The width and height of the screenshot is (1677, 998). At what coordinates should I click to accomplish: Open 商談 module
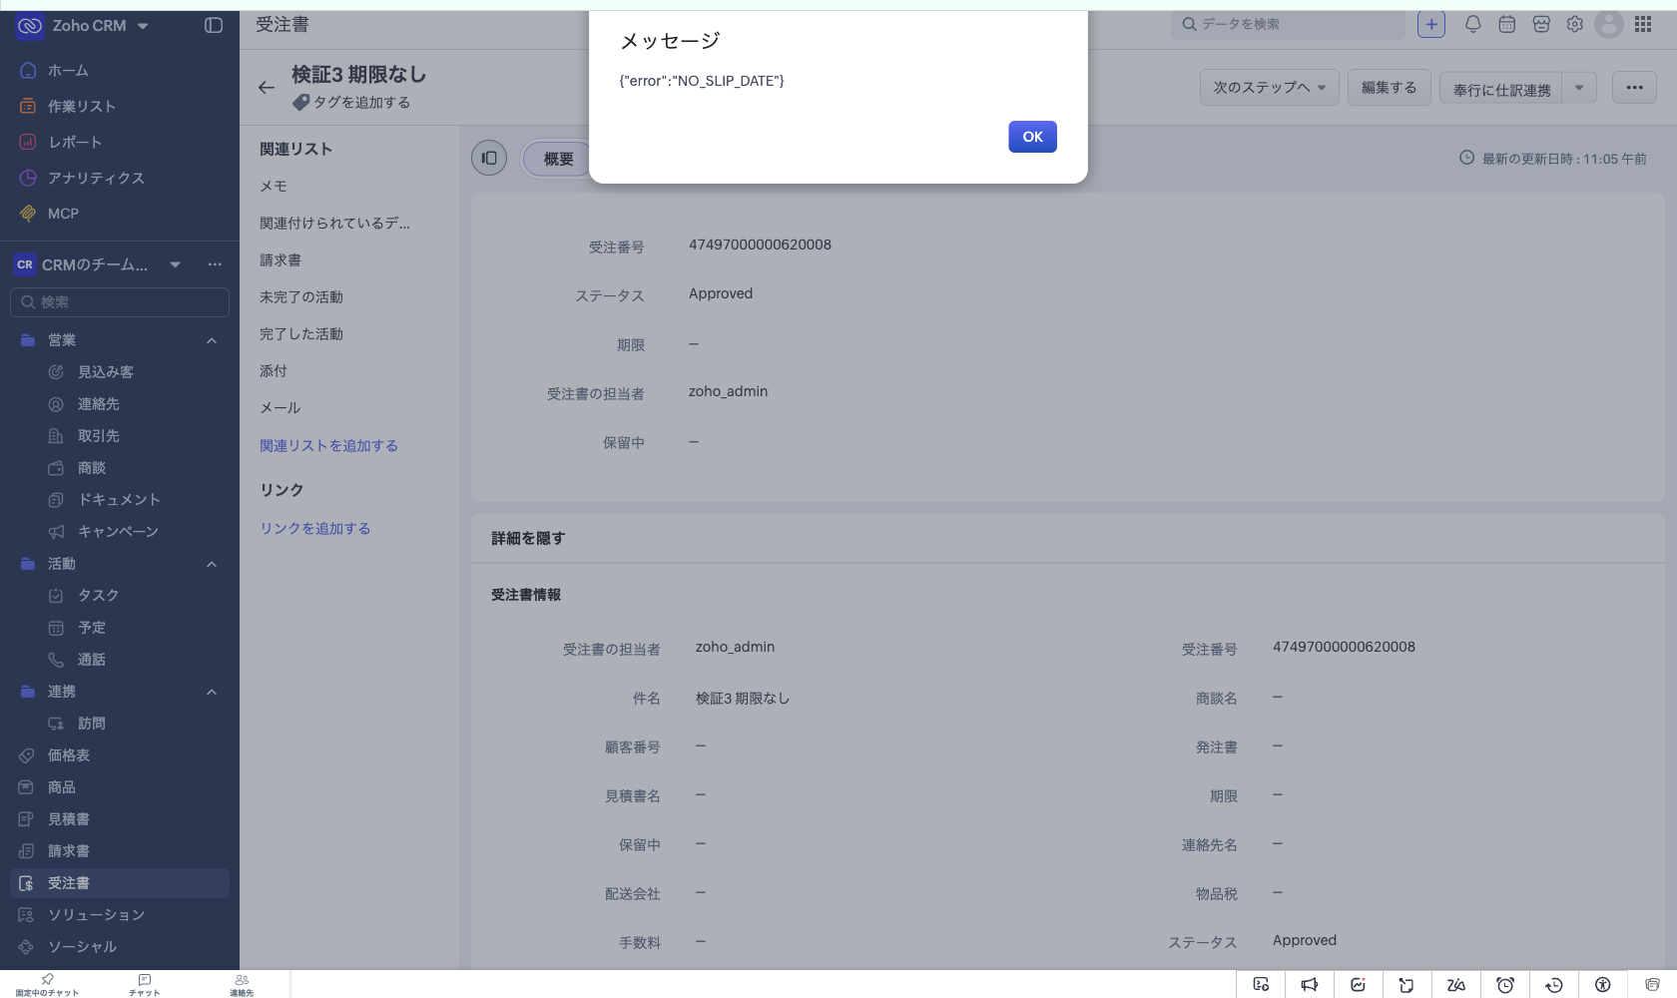click(x=92, y=468)
